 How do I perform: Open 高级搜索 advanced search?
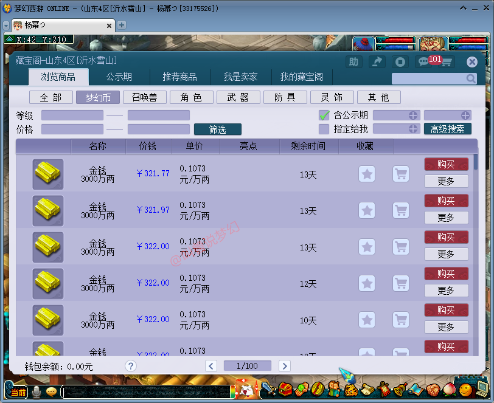448,129
